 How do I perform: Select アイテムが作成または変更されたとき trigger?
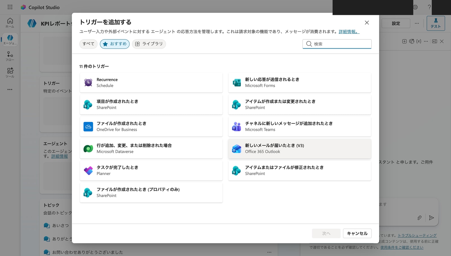coord(300,105)
